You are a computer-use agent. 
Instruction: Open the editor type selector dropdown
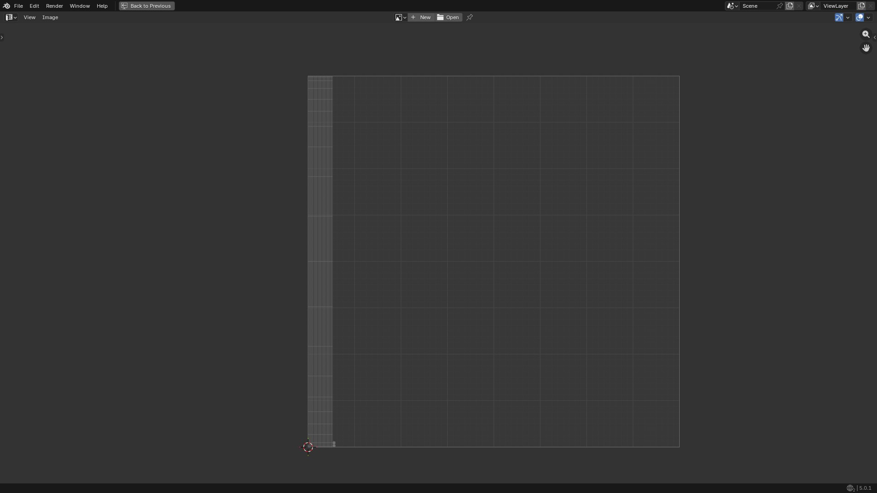coord(11,17)
